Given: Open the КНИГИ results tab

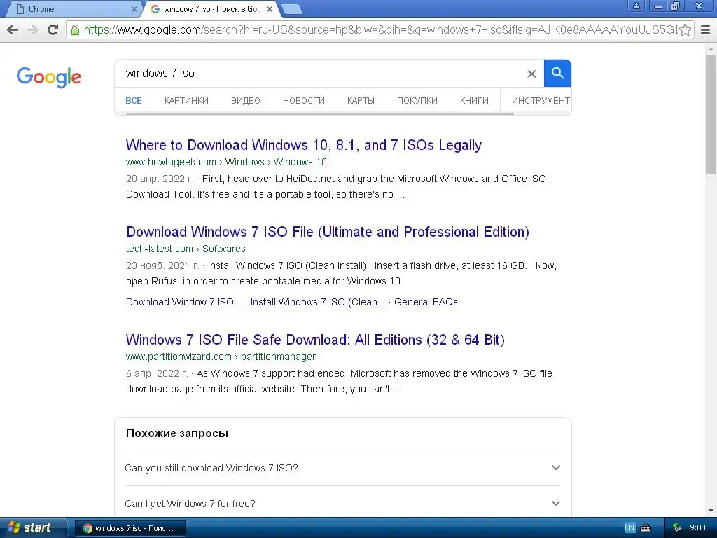Looking at the screenshot, I should (x=474, y=101).
